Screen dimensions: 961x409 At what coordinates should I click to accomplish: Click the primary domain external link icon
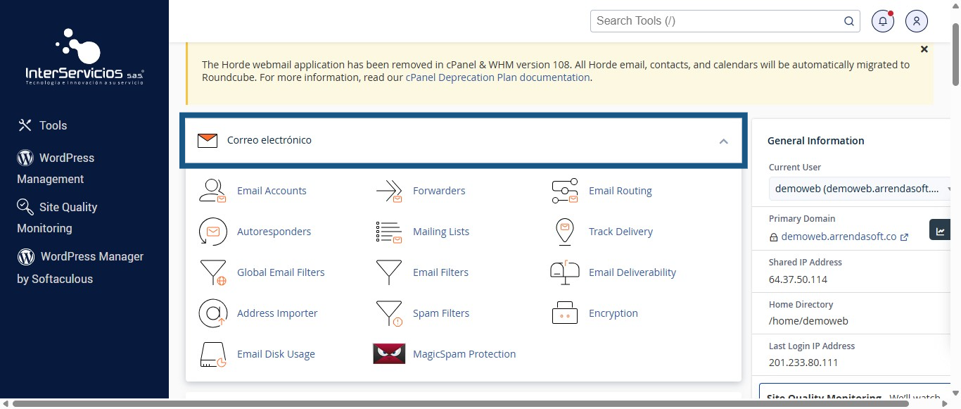pos(905,237)
